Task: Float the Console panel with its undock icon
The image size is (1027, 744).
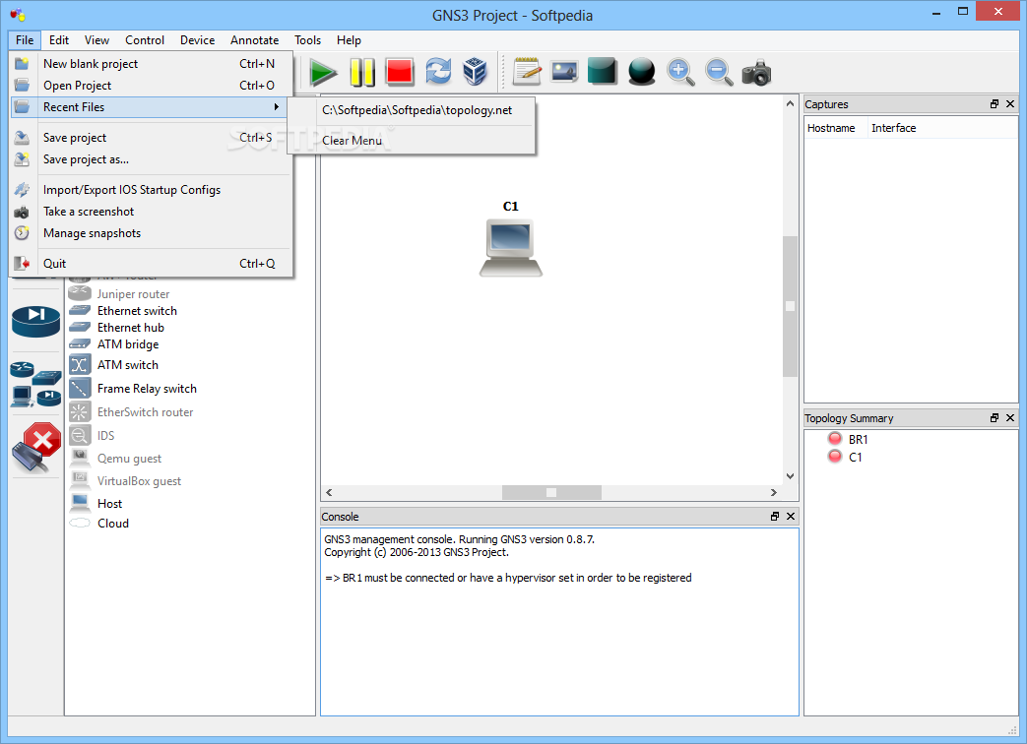Action: tap(775, 517)
